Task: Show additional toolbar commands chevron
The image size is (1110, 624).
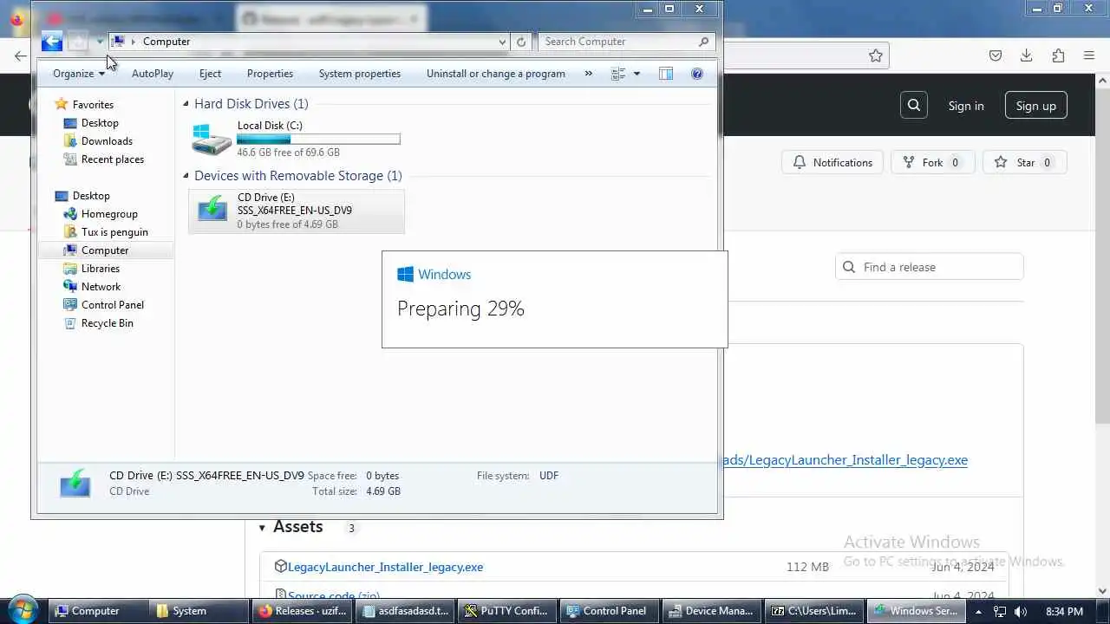Action: 589,74
